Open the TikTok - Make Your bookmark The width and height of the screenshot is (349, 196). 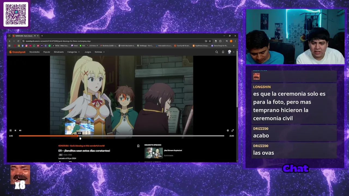pos(60,46)
